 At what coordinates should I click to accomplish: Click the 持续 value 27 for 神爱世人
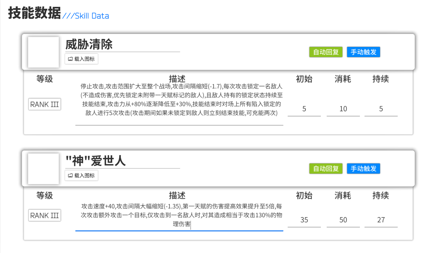pos(381,220)
